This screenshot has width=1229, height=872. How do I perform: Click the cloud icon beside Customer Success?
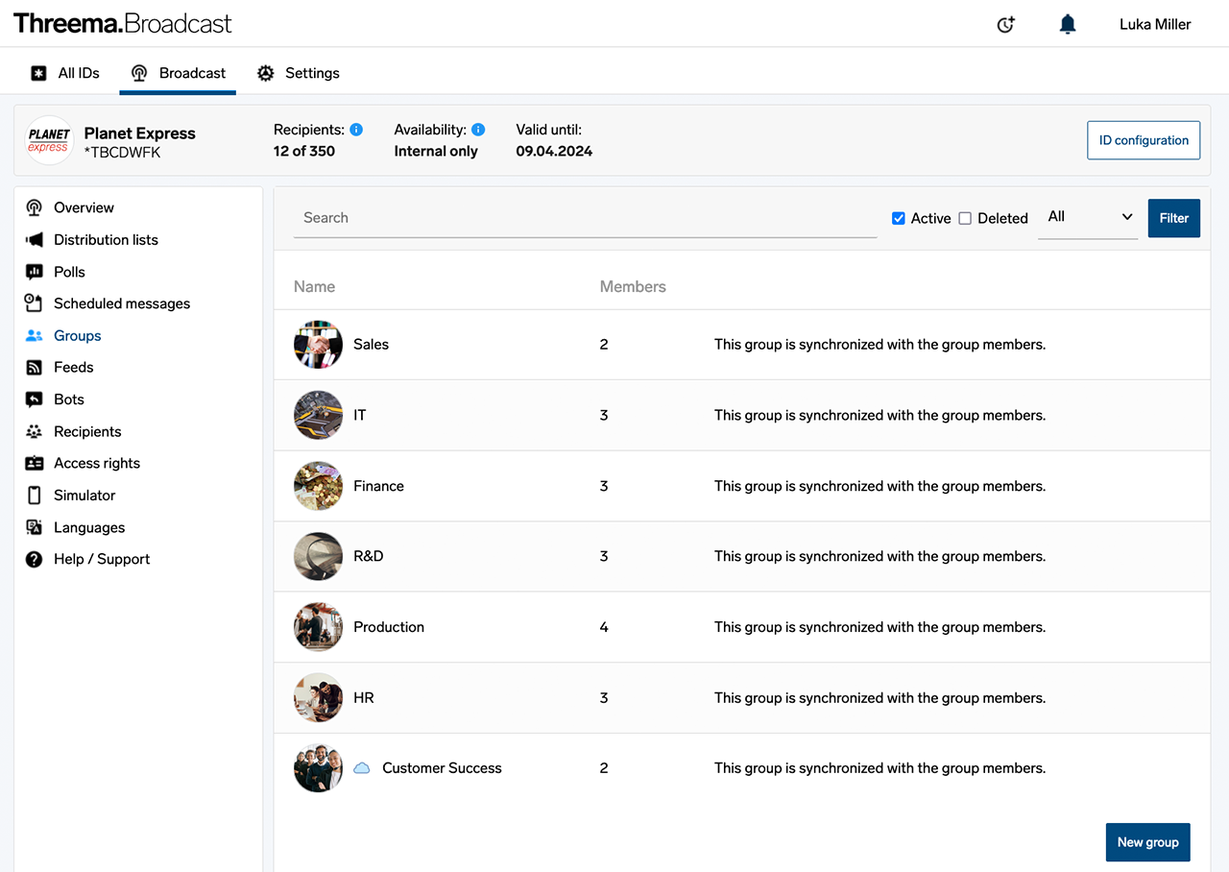coord(362,768)
